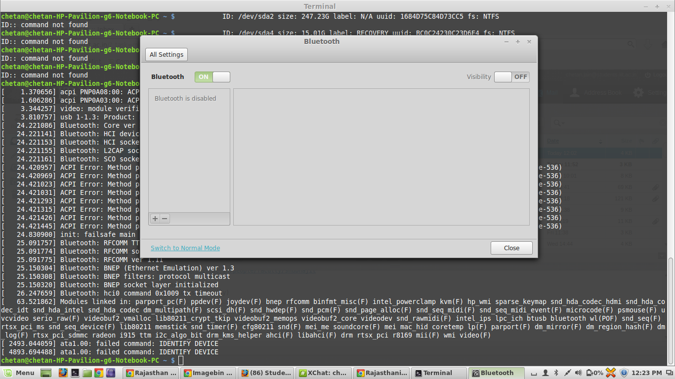Click the /dev/sda2 size 247.23G line
Screen dimensions: 675x379
click(x=361, y=16)
